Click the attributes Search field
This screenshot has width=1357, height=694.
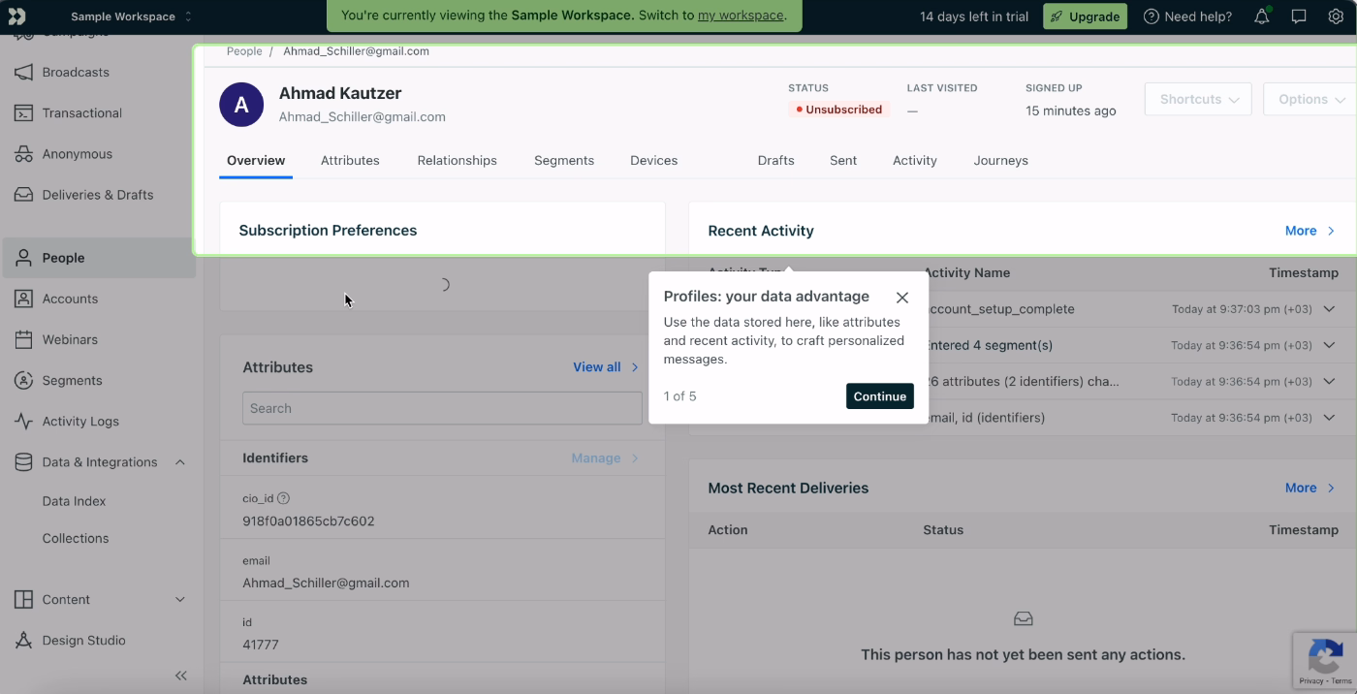point(442,408)
